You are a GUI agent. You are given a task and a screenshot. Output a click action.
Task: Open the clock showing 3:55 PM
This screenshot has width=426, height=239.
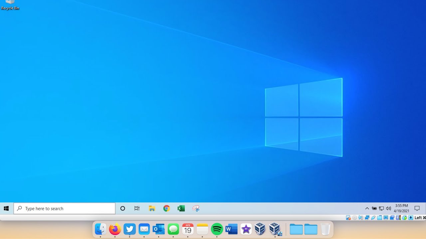[x=401, y=208]
